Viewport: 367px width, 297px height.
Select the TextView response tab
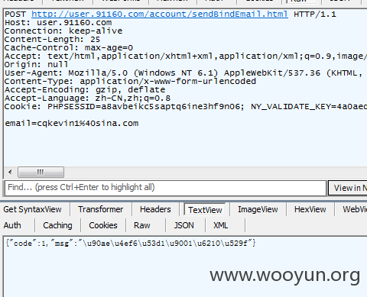click(x=205, y=210)
